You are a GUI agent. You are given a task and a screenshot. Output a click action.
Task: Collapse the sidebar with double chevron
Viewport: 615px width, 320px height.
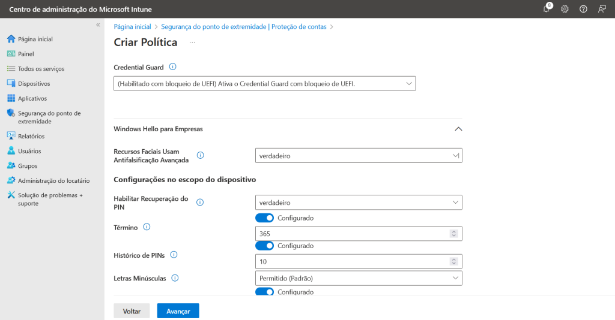tap(98, 25)
